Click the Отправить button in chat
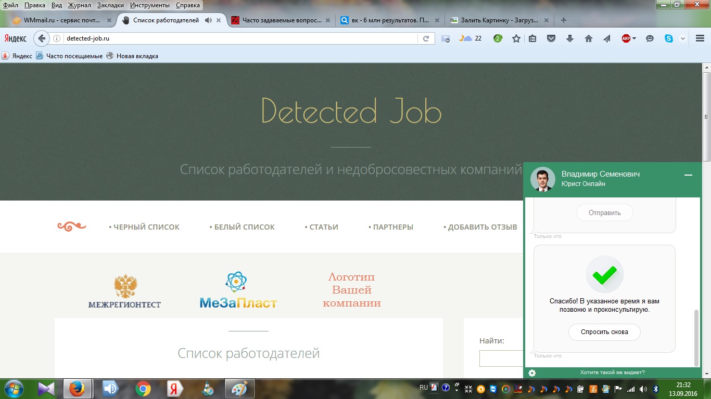This screenshot has width=711, height=399. click(605, 212)
